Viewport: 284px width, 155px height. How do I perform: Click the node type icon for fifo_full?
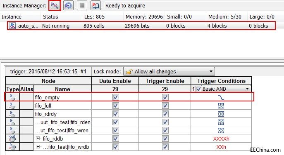12,106
